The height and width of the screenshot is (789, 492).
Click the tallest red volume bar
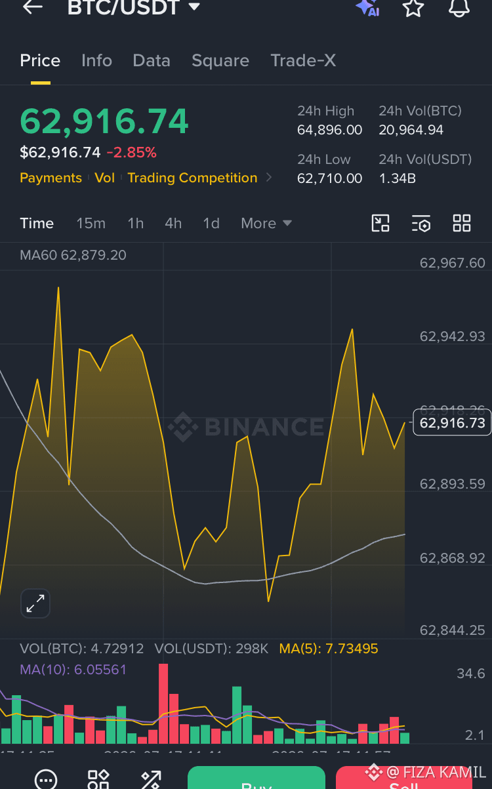pos(163,703)
